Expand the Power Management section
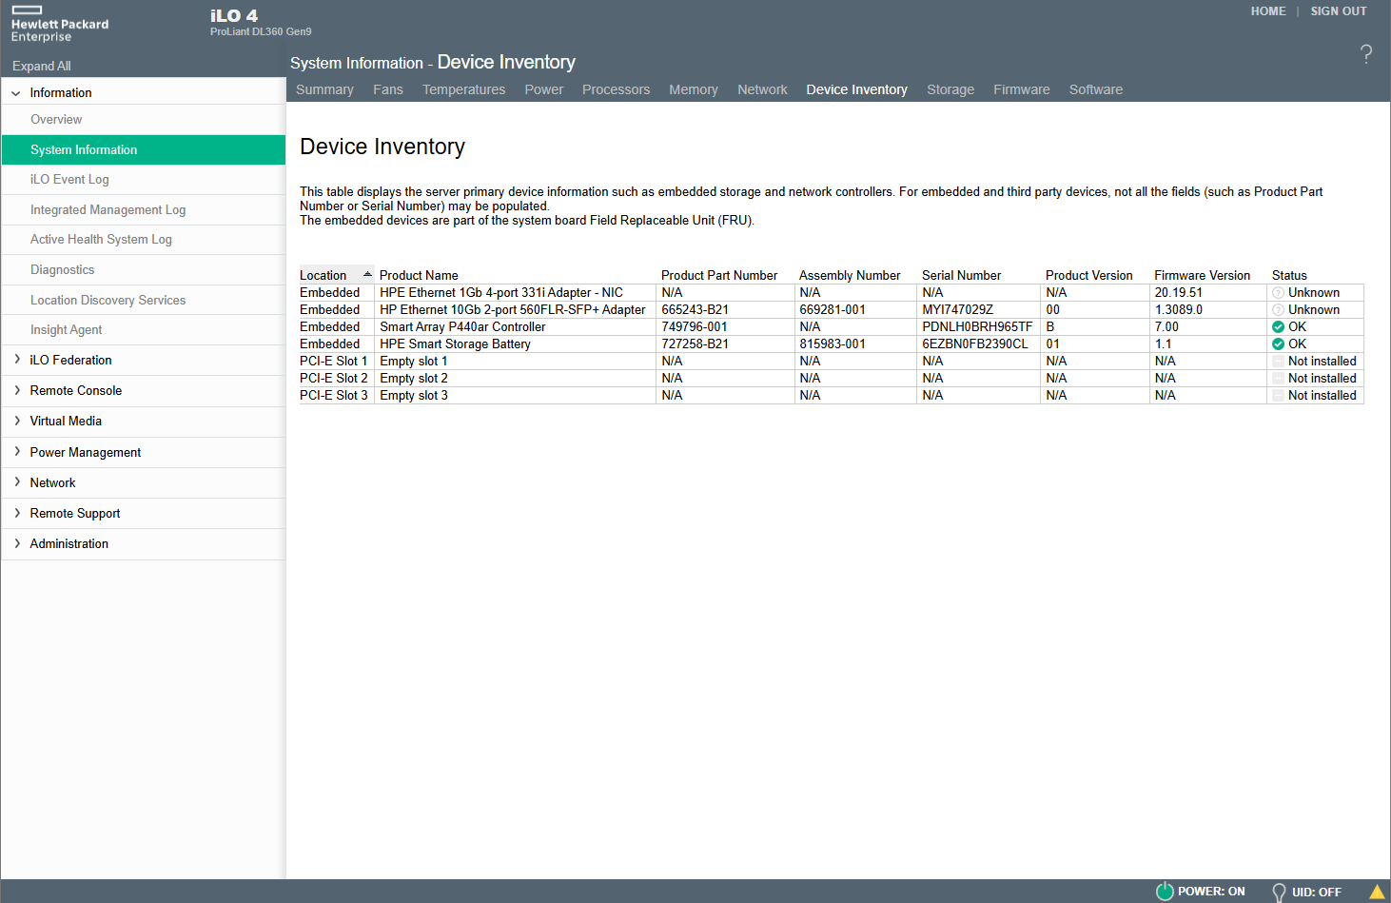 17,452
